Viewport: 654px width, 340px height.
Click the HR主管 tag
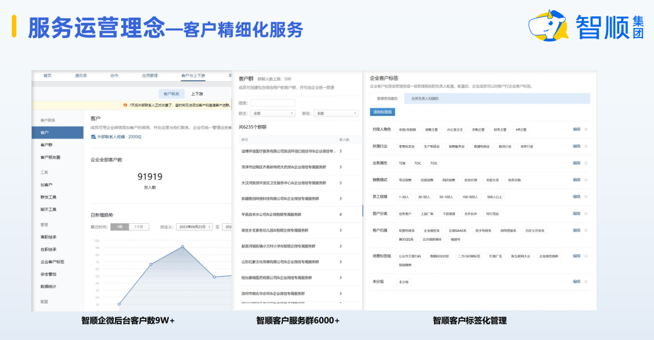click(521, 129)
